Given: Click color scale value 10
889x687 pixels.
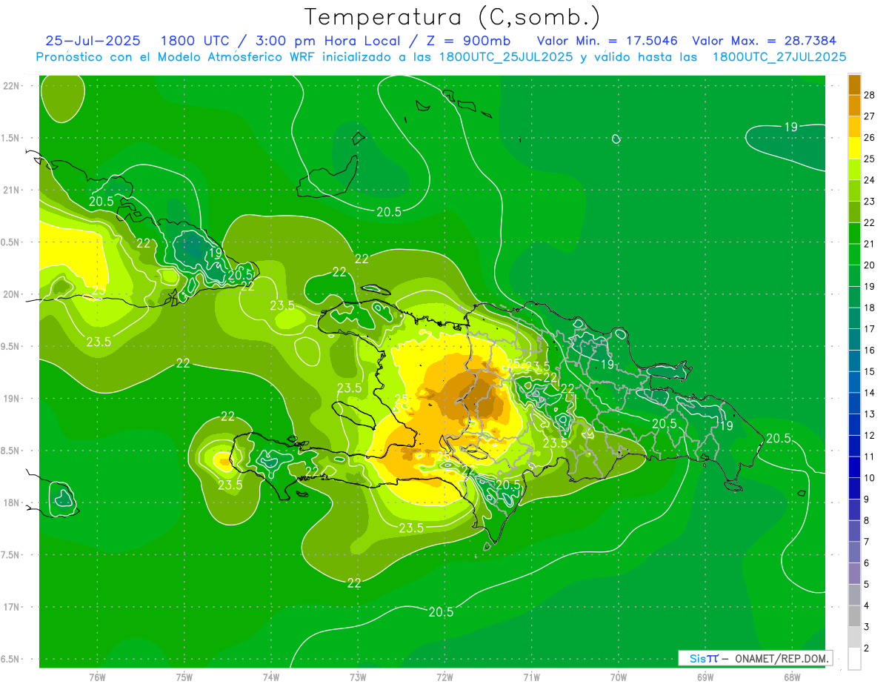Looking at the screenshot, I should click(x=870, y=478).
